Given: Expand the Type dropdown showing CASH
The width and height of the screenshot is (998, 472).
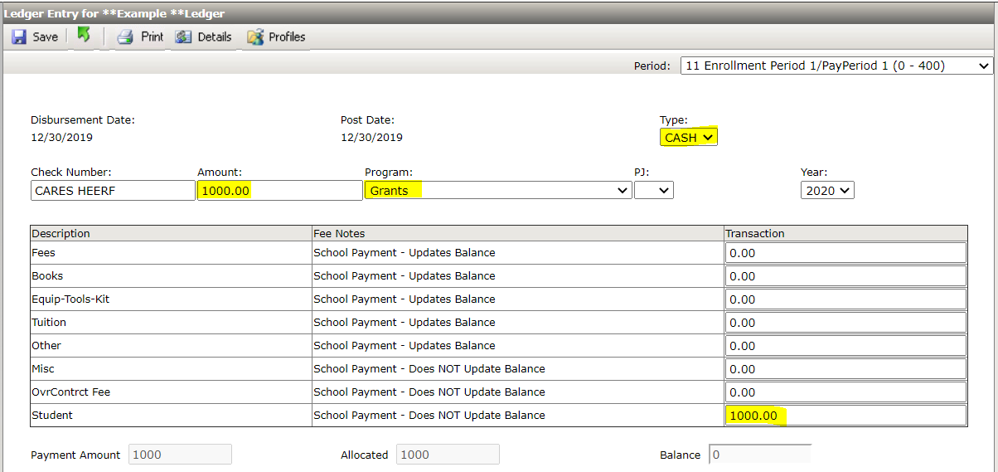Looking at the screenshot, I should tap(688, 138).
